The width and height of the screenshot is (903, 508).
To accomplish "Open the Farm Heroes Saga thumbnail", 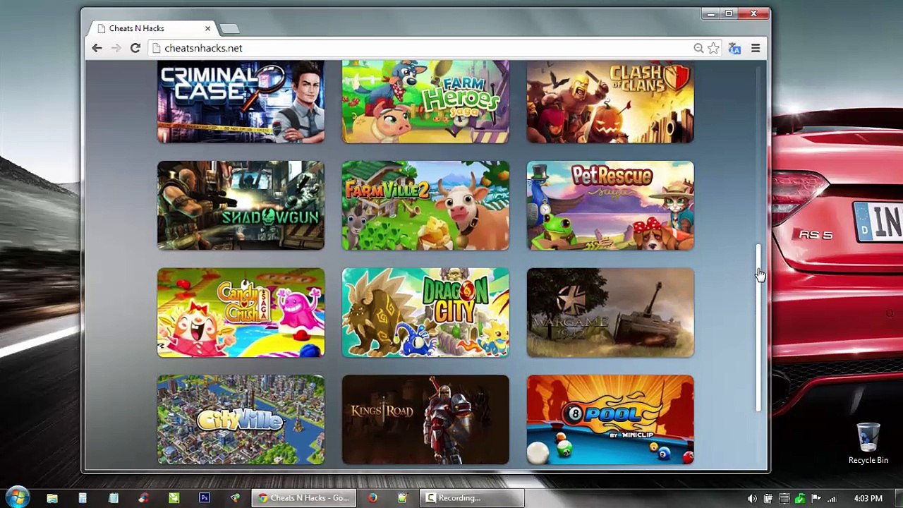I will pyautogui.click(x=425, y=102).
